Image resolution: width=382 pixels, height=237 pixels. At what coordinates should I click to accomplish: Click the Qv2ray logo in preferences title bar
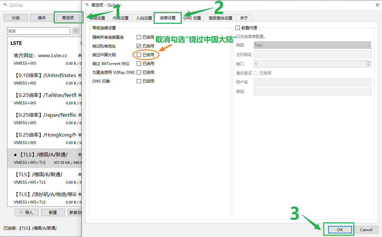pos(86,5)
